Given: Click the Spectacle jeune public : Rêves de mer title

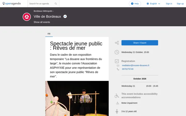Looking at the screenshot, I should point(76,46).
